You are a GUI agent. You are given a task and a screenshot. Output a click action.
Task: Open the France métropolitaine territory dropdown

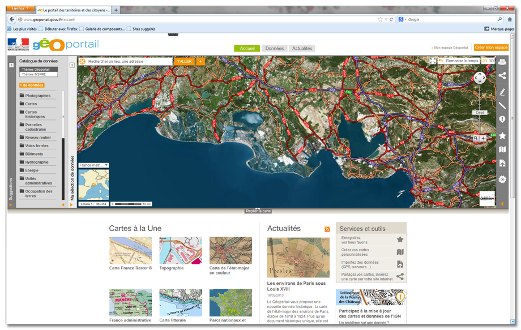[94, 165]
